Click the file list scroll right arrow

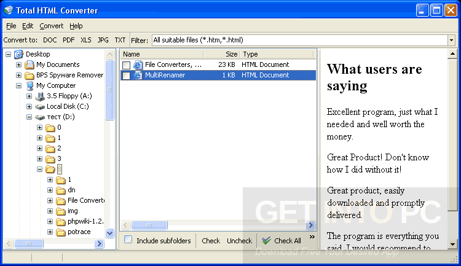[310, 225]
